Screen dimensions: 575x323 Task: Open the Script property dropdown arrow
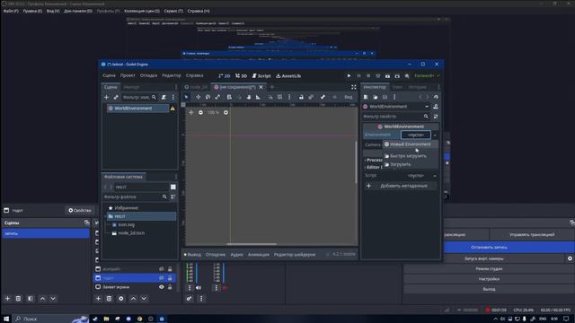(x=435, y=176)
